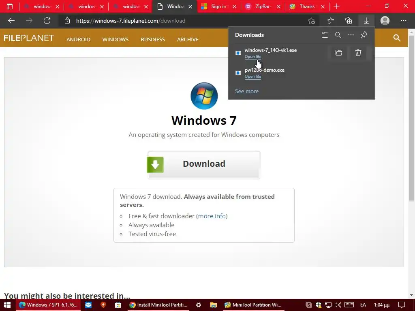Open the Favorites list icon
This screenshot has width=415, height=311.
tap(331, 21)
